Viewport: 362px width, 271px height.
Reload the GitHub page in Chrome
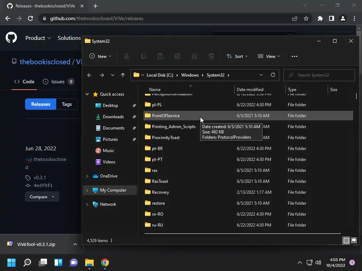click(x=30, y=18)
